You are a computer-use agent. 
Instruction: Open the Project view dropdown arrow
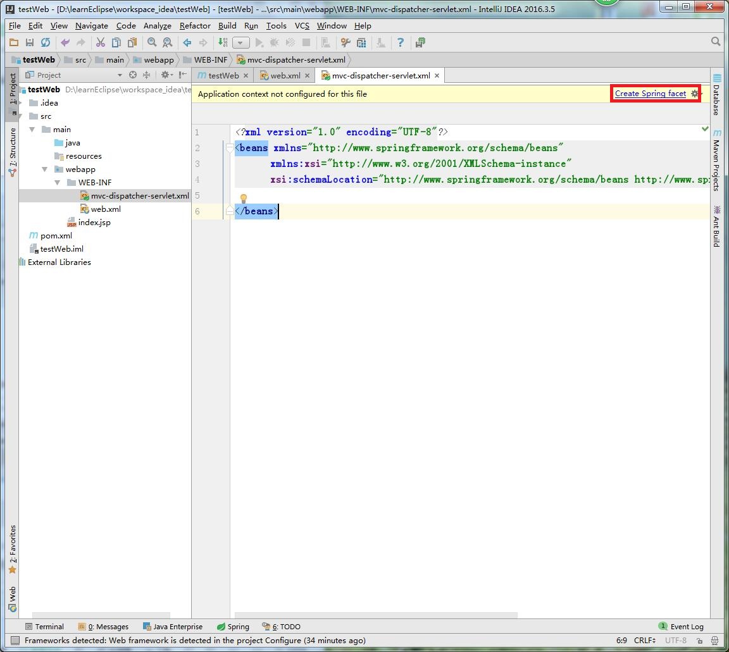tap(120, 75)
